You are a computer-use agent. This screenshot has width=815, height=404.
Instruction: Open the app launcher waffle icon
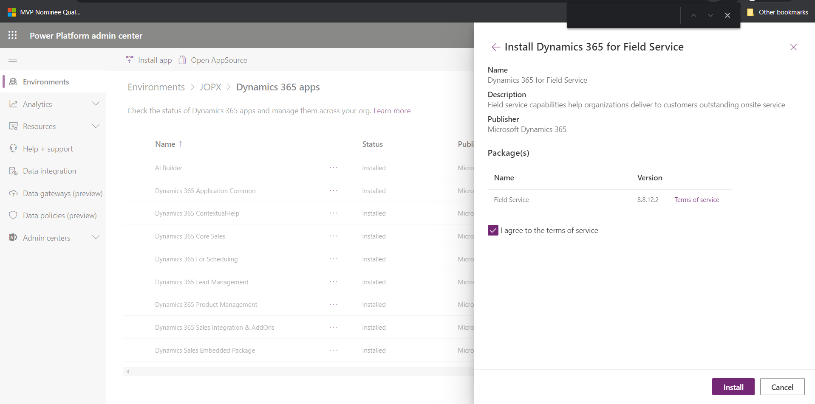(x=13, y=35)
